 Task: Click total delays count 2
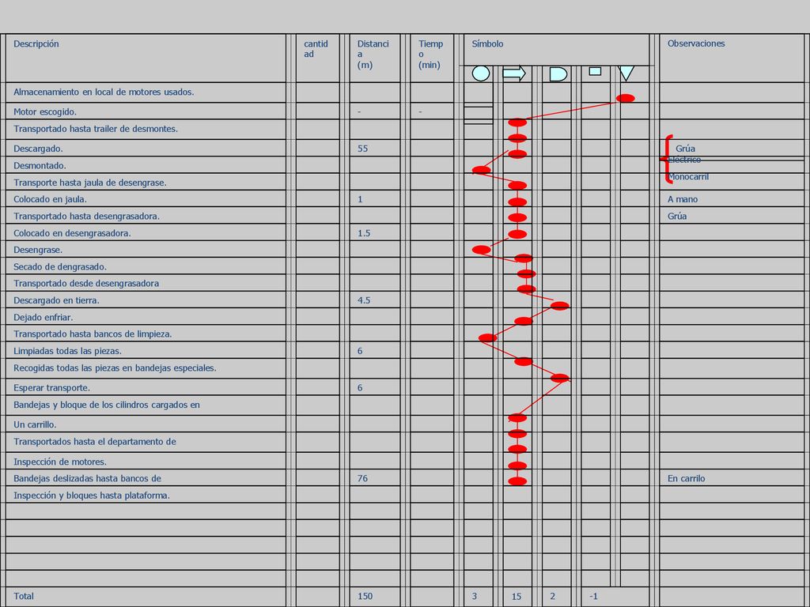coord(552,596)
